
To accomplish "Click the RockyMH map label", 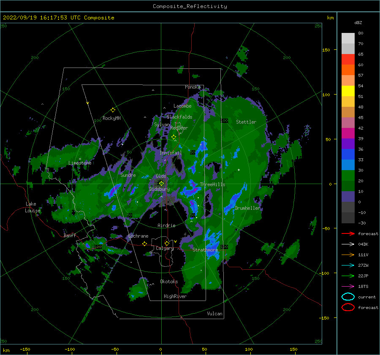I will tap(111, 118).
